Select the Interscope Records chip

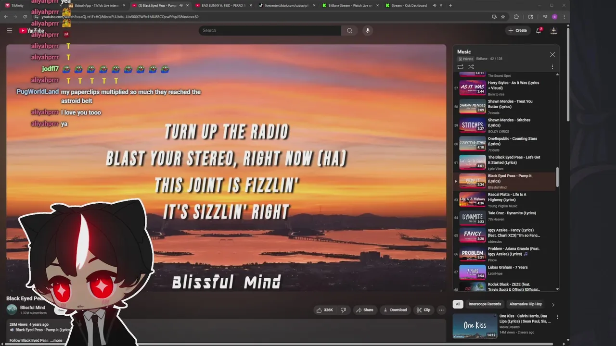(485, 304)
